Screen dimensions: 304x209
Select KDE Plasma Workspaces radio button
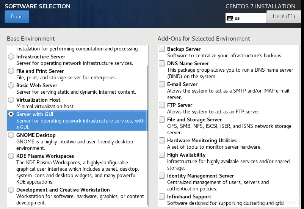[x=11, y=156]
